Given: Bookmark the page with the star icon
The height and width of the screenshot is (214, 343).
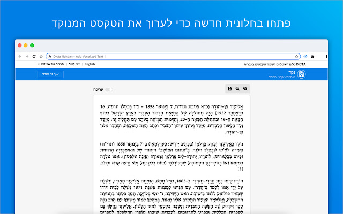Looking at the screenshot, I should (x=296, y=56).
